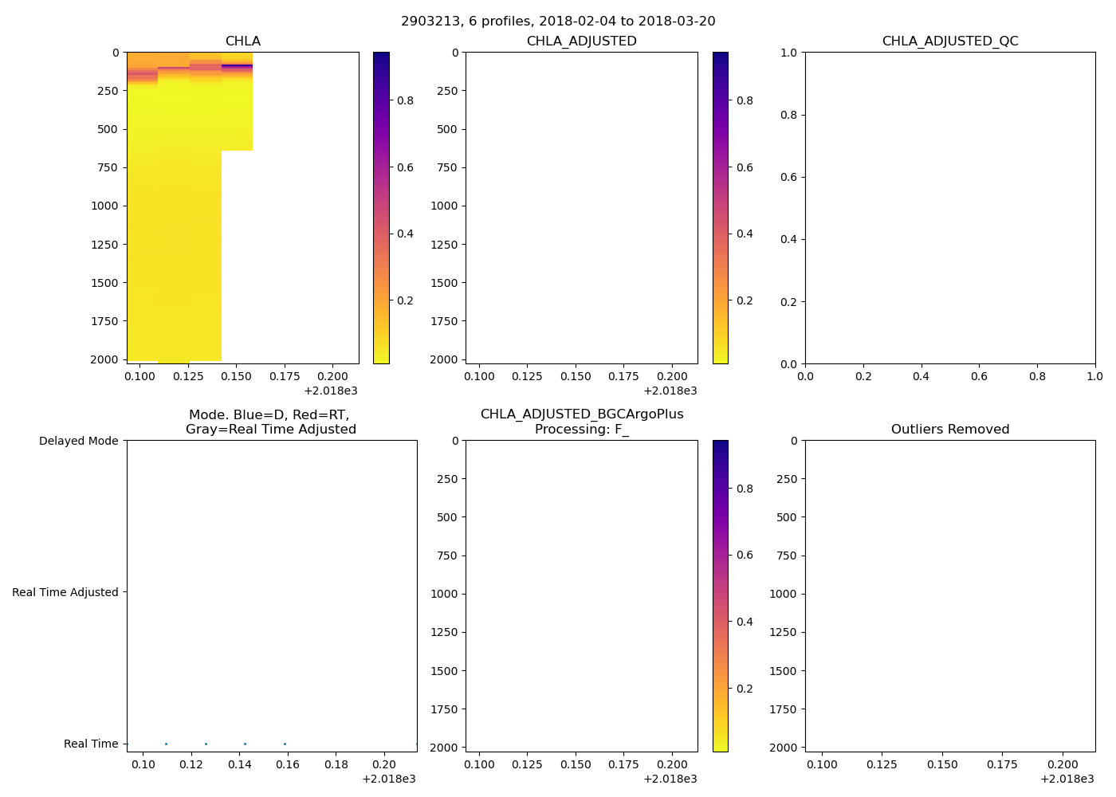Screen dimensions: 1116x797
Task: Select the CHLA plot colorbar
Action: pyautogui.click(x=381, y=207)
